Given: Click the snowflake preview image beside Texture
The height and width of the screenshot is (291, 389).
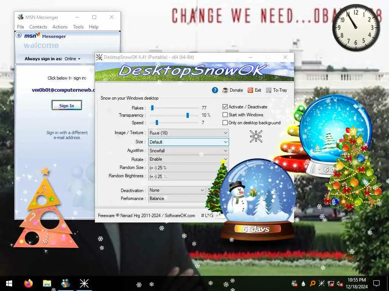Looking at the screenshot, I should click(x=256, y=136).
